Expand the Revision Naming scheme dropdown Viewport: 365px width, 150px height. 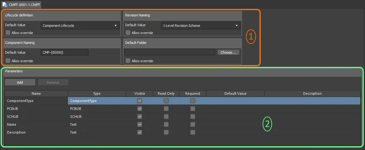[x=200, y=26]
